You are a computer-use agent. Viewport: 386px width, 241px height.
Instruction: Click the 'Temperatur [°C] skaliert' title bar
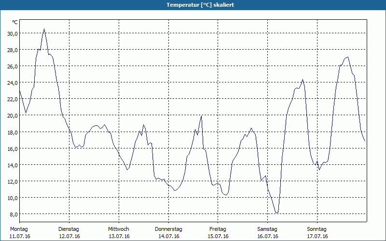[193, 5]
